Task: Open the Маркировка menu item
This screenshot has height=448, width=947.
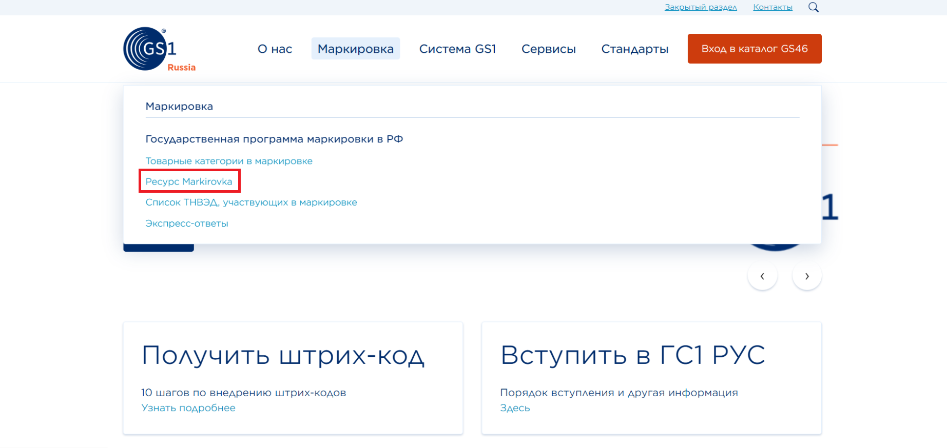Action: 356,49
